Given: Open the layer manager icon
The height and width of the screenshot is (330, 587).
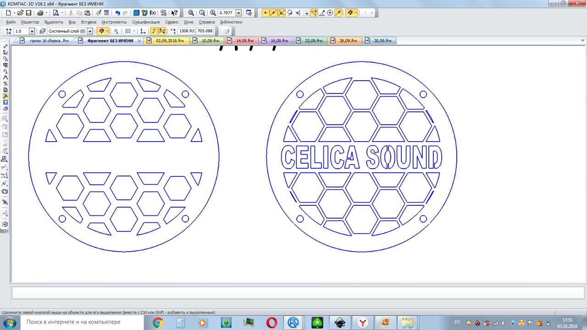Looking at the screenshot, I should tap(43, 31).
